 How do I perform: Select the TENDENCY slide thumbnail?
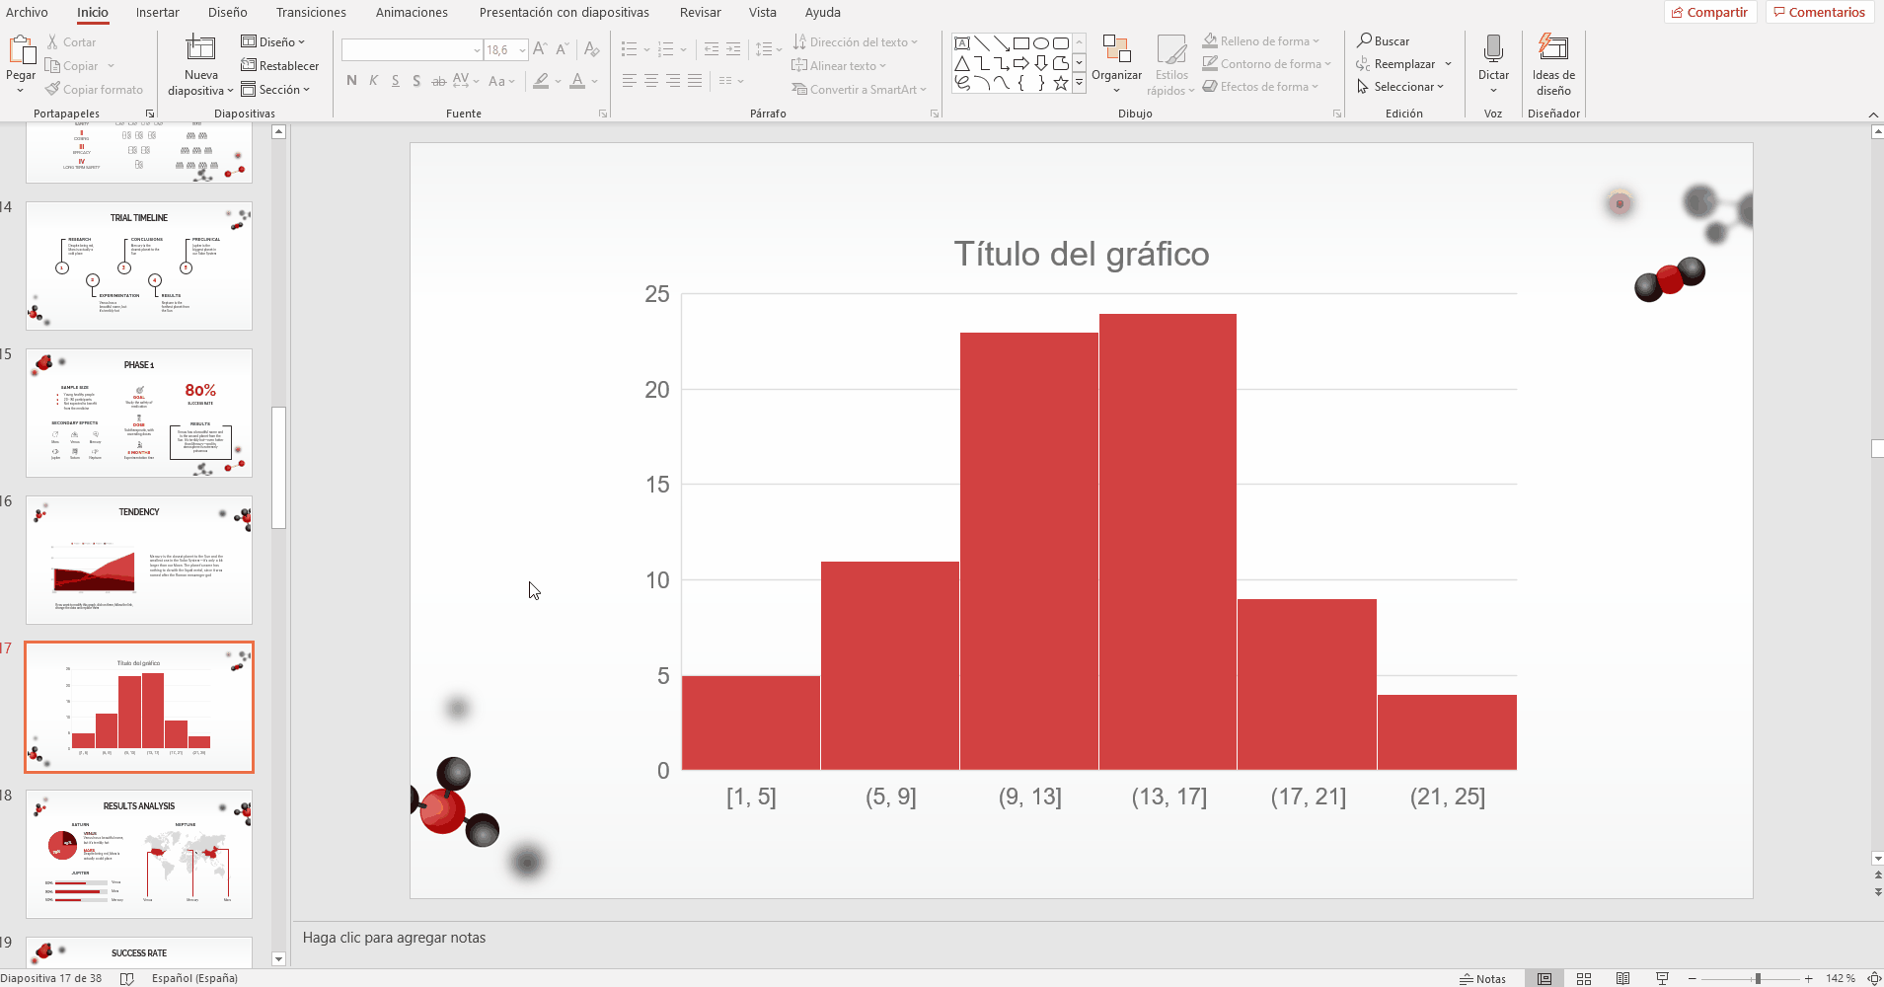coord(139,560)
